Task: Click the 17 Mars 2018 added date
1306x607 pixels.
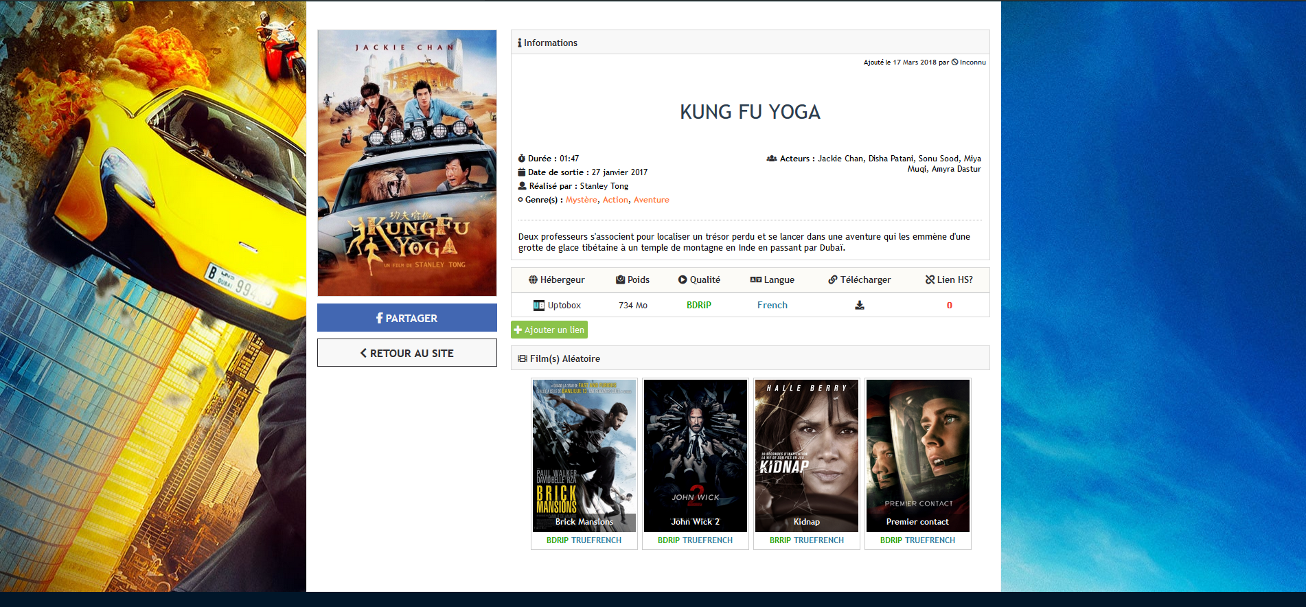Action: (915, 62)
